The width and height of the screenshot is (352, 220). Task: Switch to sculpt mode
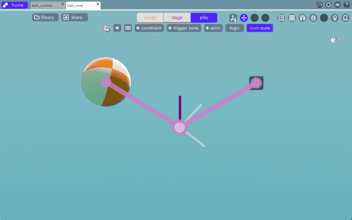click(150, 18)
